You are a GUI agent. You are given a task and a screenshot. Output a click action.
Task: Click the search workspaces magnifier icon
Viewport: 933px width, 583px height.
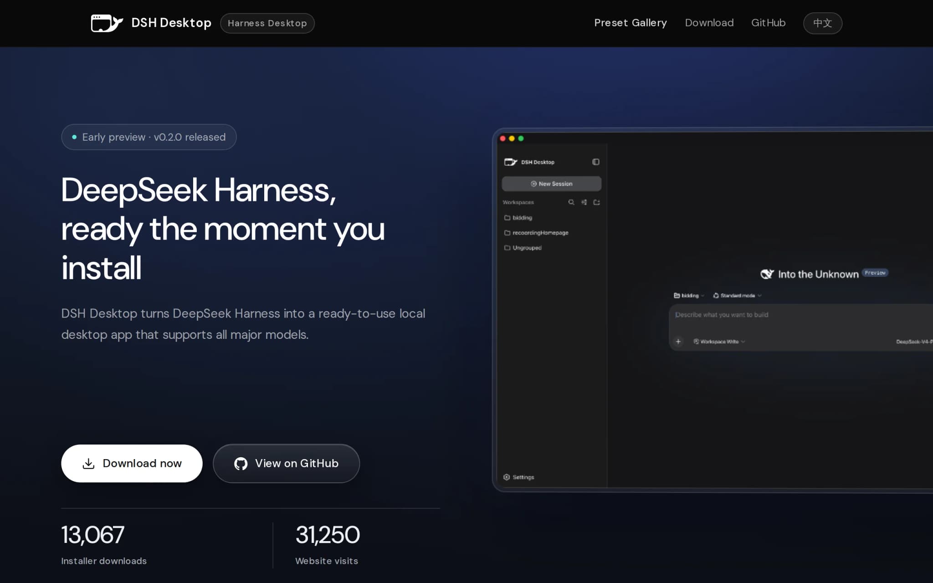pyautogui.click(x=571, y=202)
